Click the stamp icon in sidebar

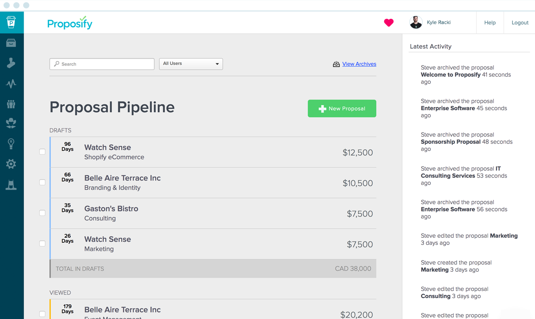(x=11, y=63)
